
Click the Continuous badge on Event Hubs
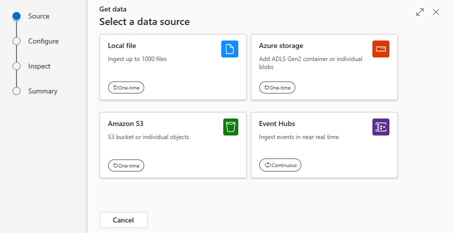280,165
